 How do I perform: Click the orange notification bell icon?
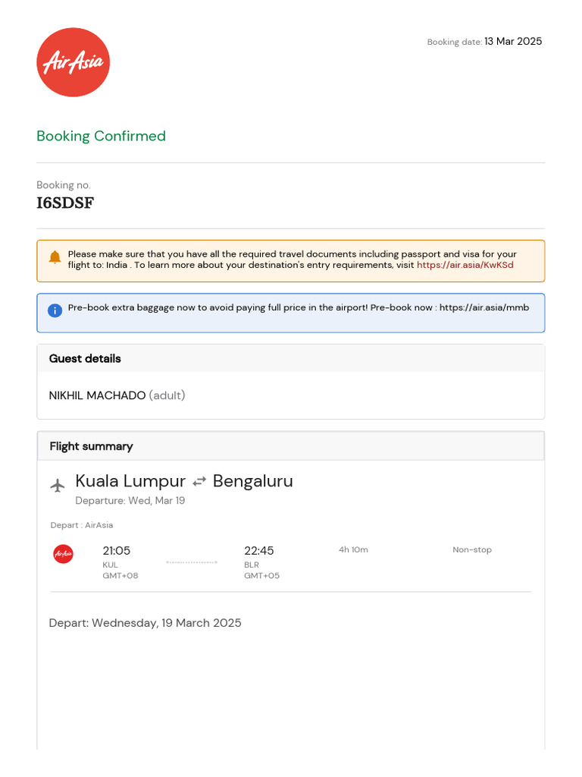tap(55, 258)
